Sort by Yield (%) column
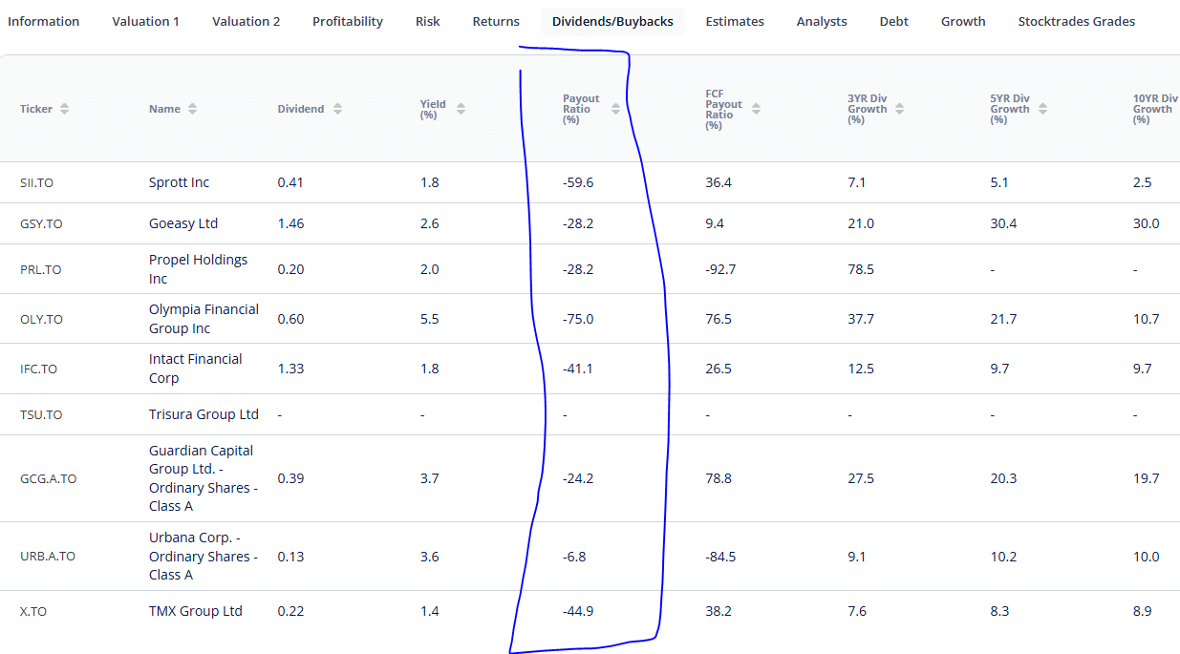This screenshot has width=1180, height=654. (461, 109)
